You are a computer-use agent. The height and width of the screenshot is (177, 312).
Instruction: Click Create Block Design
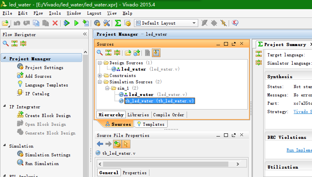pyautogui.click(x=48, y=115)
